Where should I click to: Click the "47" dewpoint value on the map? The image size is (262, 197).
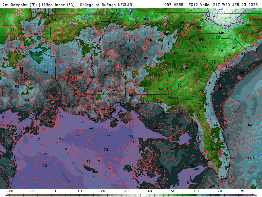[x=146, y=19]
